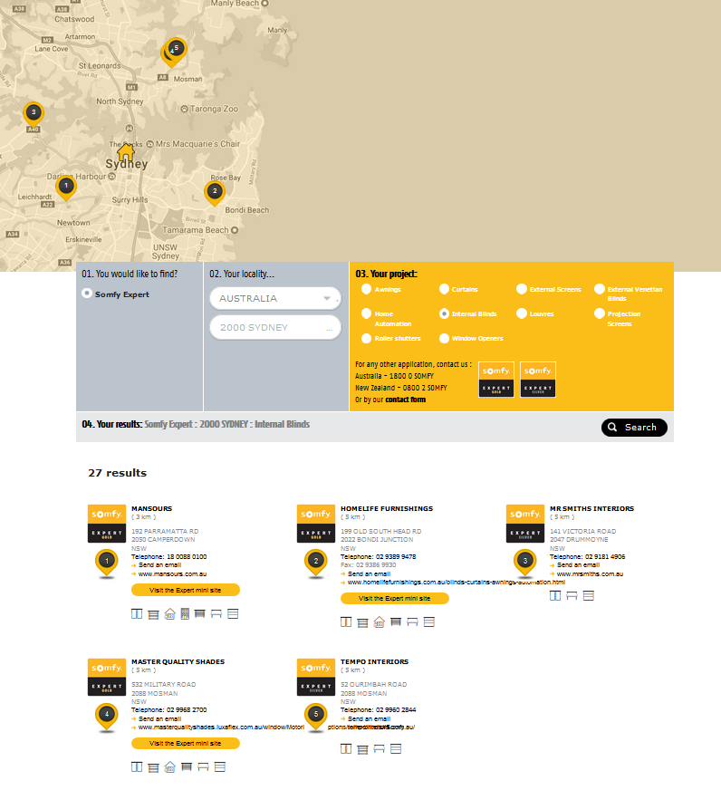Visit the Expert mini site for Mansours
The image size is (721, 790).
click(x=186, y=590)
